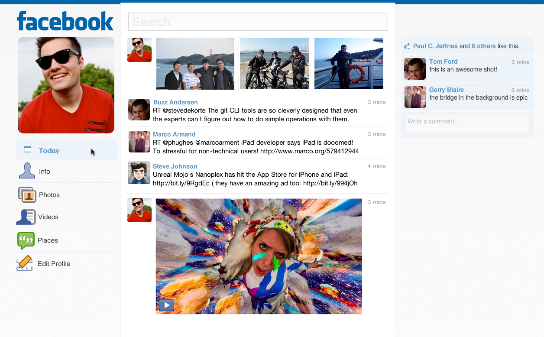Click the Today calendar icon
This screenshot has width=544, height=337.
pyautogui.click(x=28, y=150)
